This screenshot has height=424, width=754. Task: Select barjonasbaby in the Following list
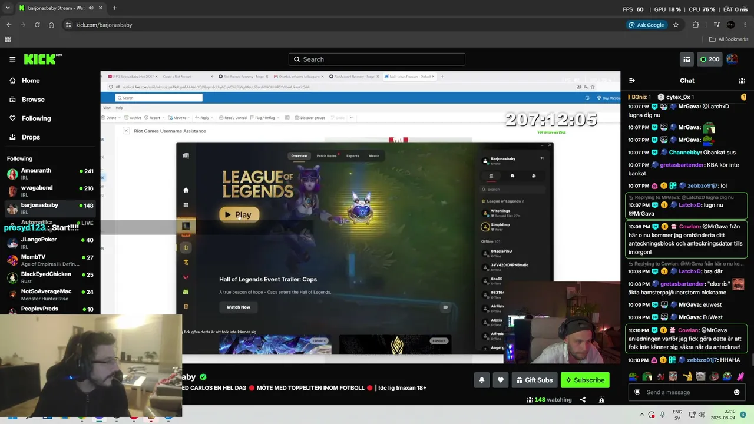50,208
